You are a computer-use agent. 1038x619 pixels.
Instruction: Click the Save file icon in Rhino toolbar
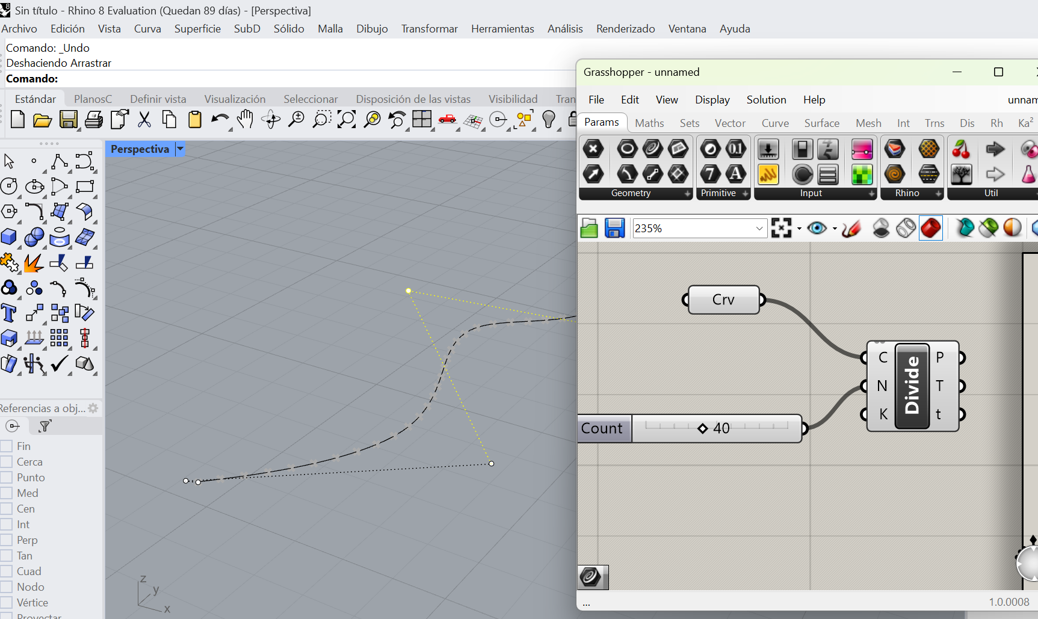pos(68,120)
